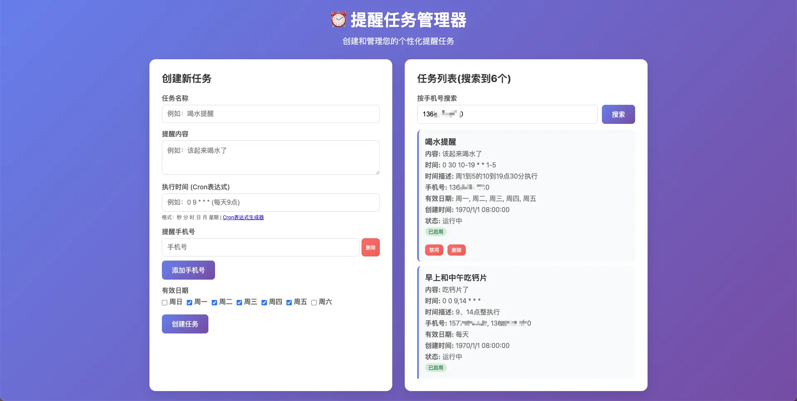Click the phone search input field

tap(507, 114)
